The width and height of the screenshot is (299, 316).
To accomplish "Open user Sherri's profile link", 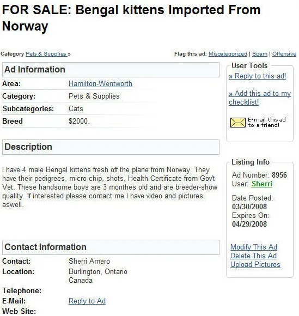I will pyautogui.click(x=262, y=184).
